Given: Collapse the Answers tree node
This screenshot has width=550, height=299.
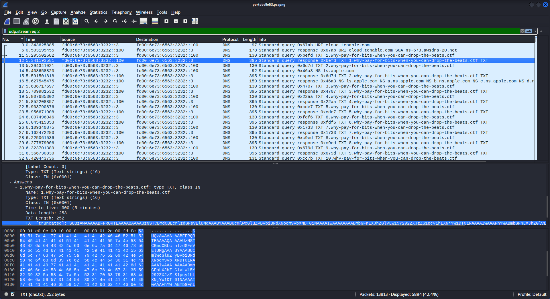Looking at the screenshot, I should point(10,182).
